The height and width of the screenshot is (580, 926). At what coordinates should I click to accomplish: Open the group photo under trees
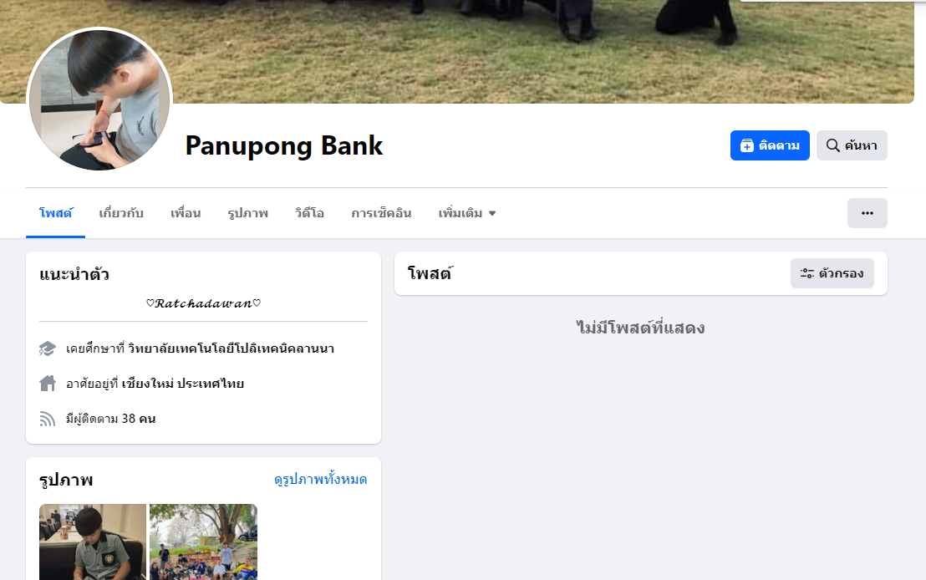pos(203,542)
